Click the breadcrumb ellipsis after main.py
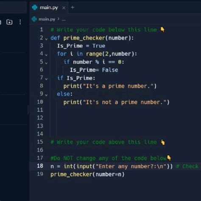Viewport: 201px width, 201px height. [x=64, y=20]
